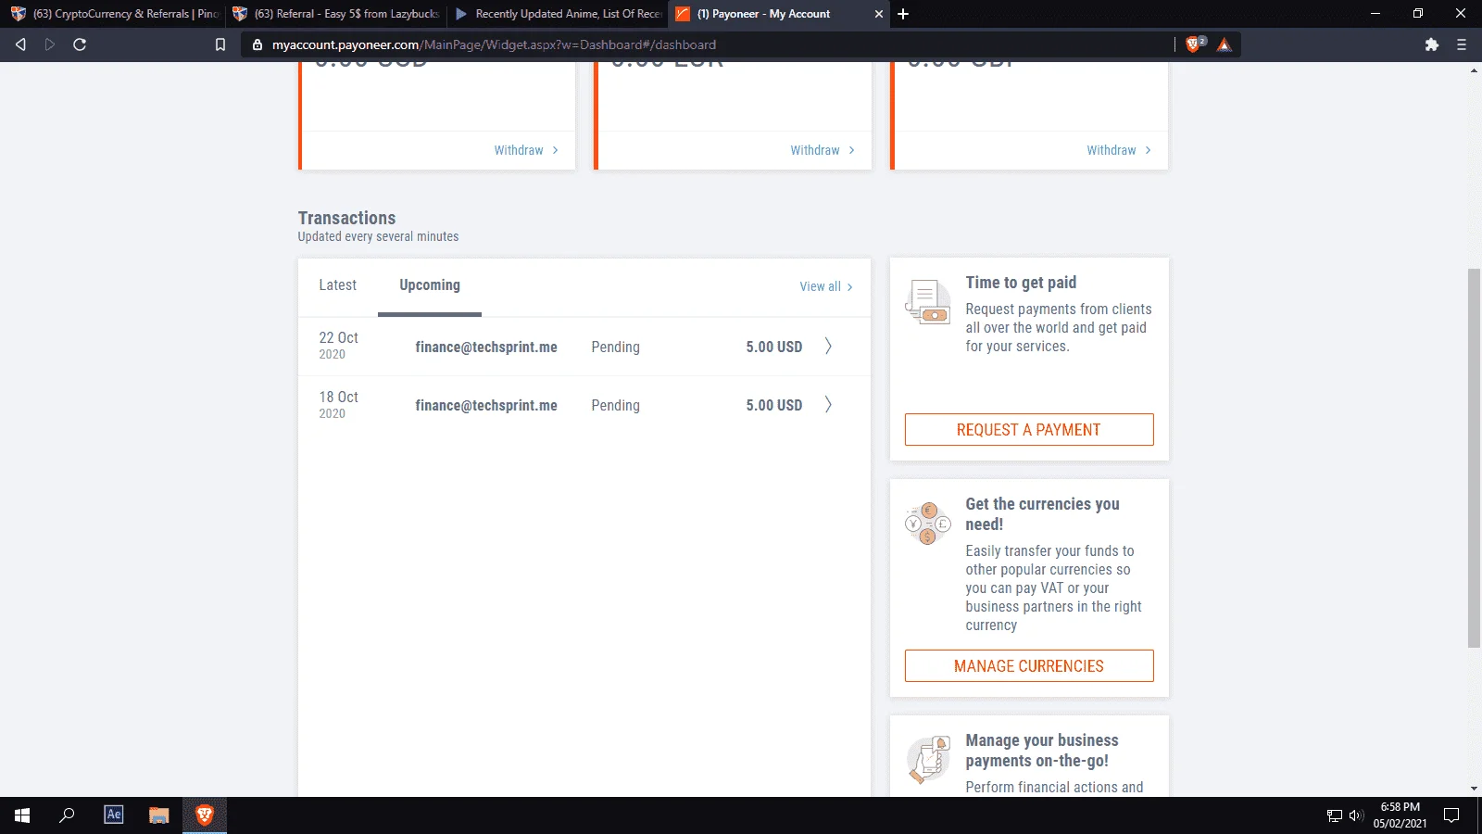Viewport: 1482px width, 834px height.
Task: Go back using browser back arrow
Action: click(x=20, y=44)
